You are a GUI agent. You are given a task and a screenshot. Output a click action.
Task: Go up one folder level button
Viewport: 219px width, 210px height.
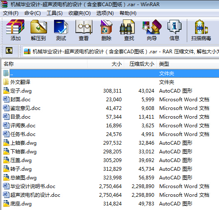[x=9, y=50]
